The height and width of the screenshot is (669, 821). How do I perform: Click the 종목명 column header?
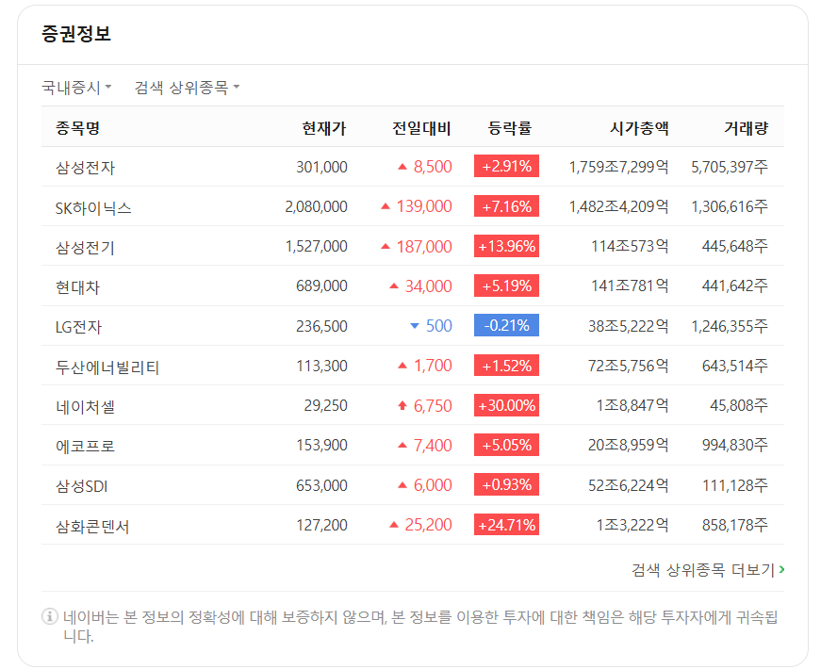77,128
